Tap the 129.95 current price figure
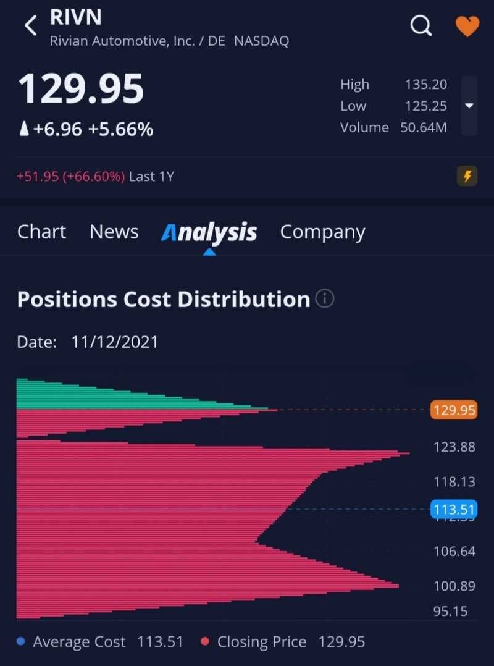Image resolution: width=494 pixels, height=666 pixels. 81,89
